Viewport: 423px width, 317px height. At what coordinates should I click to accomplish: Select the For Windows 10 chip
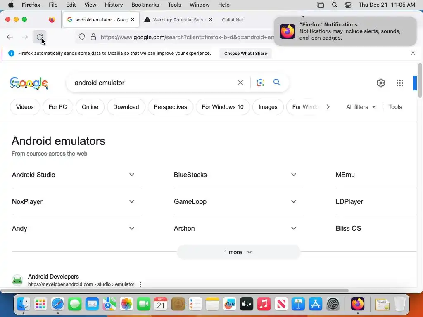(223, 107)
